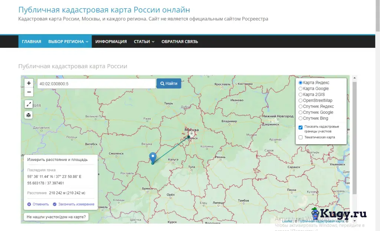Click the Закончить измерение link

[76, 204]
